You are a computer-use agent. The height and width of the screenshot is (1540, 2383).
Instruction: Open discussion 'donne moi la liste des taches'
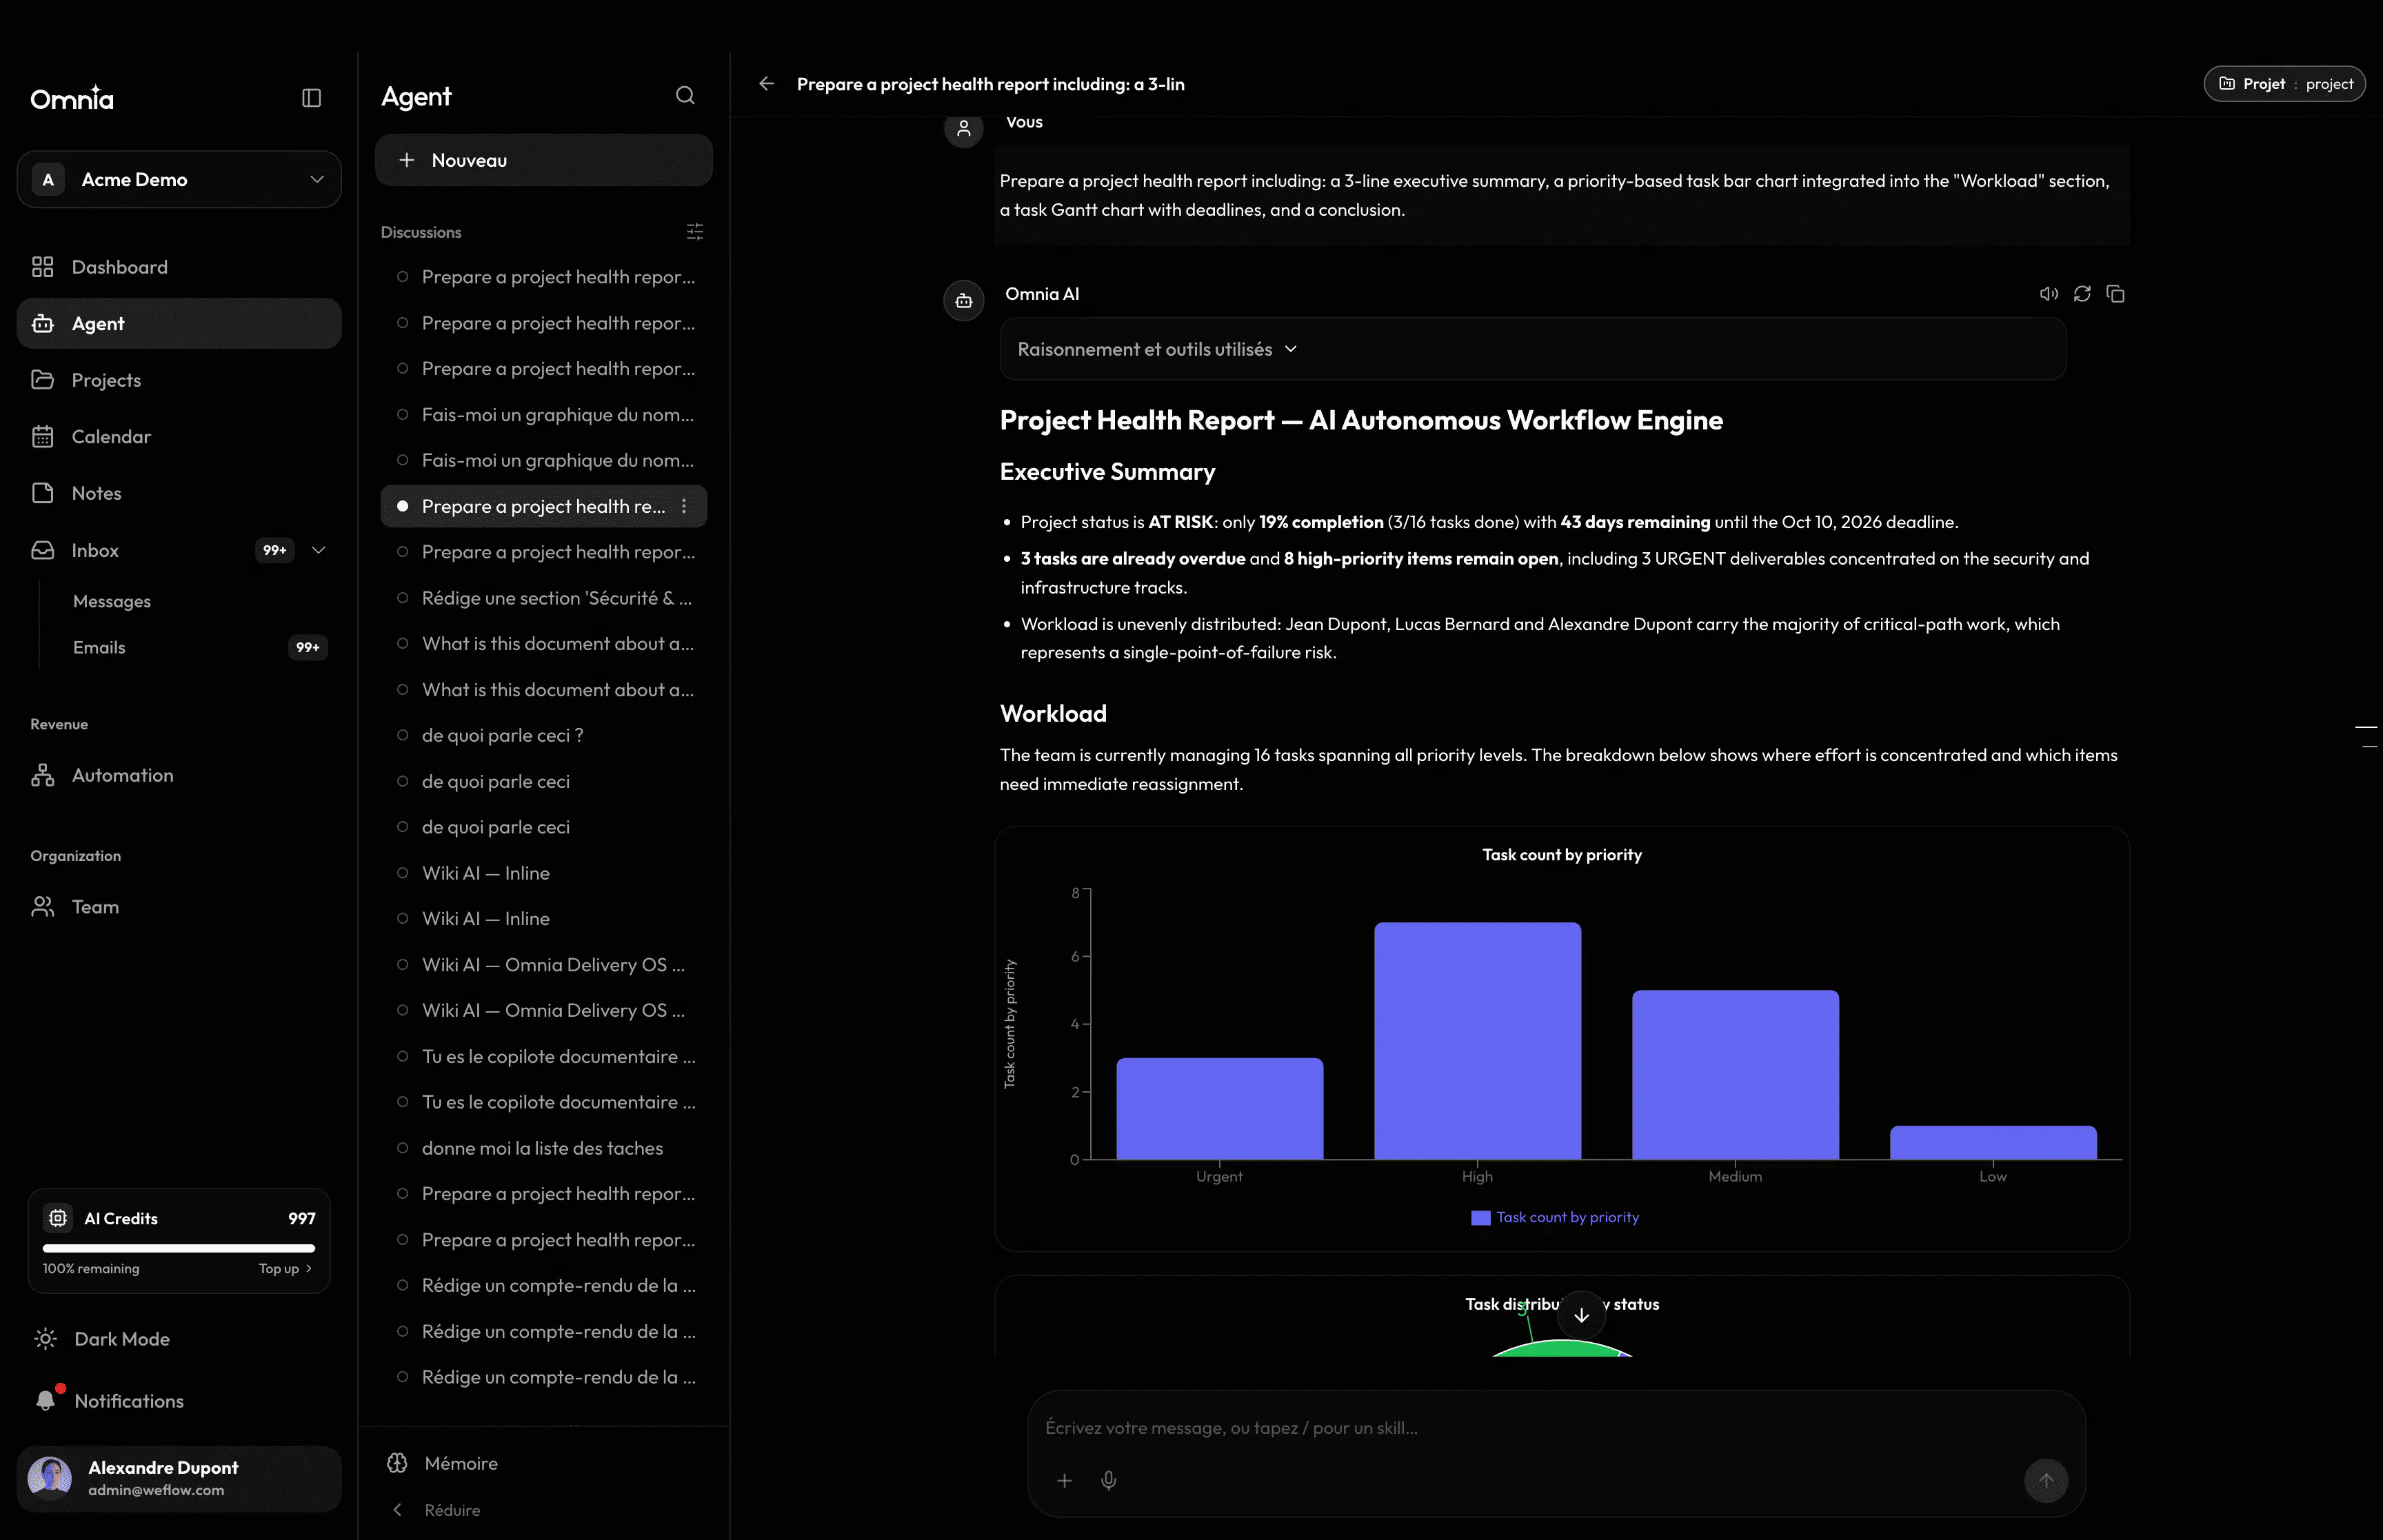(x=544, y=1148)
